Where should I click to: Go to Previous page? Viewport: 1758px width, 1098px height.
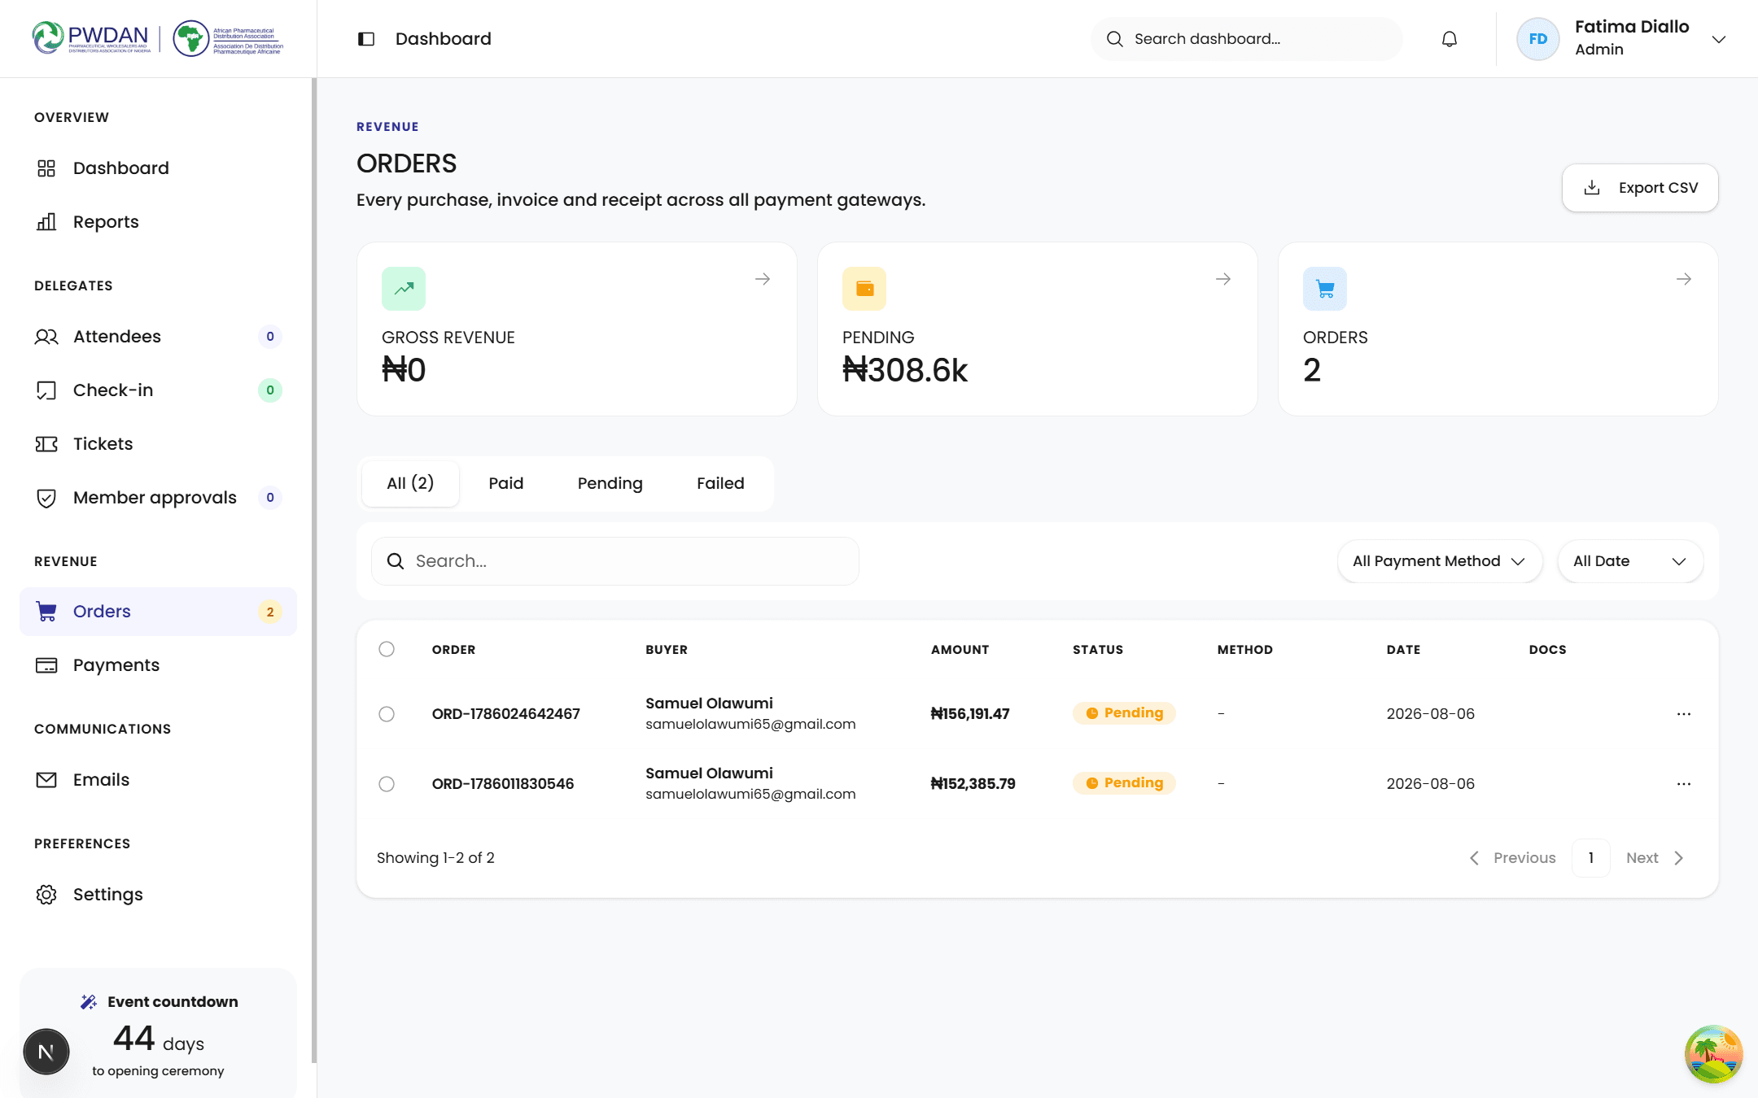pos(1513,858)
